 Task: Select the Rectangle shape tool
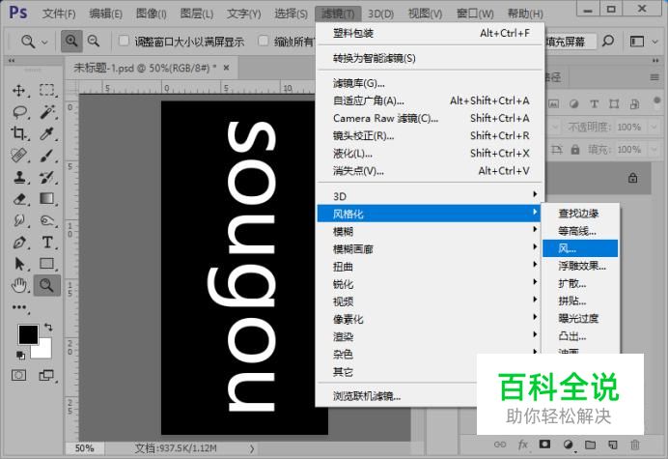pos(47,264)
